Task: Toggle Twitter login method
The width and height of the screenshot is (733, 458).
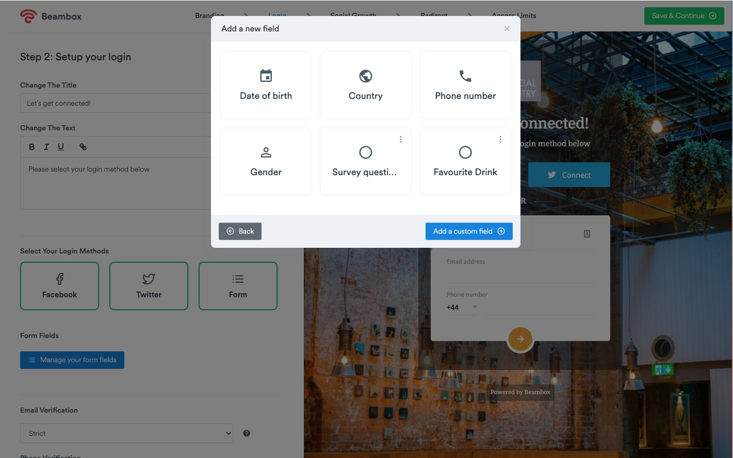Action: (149, 286)
